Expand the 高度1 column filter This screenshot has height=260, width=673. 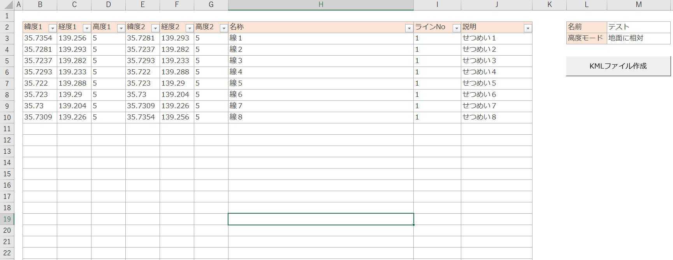(121, 28)
